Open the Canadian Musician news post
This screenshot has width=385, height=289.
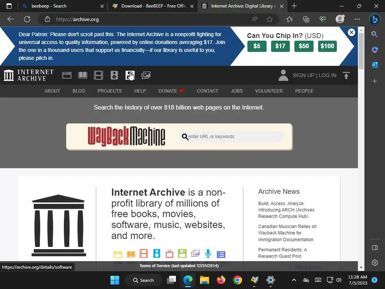tap(288, 233)
